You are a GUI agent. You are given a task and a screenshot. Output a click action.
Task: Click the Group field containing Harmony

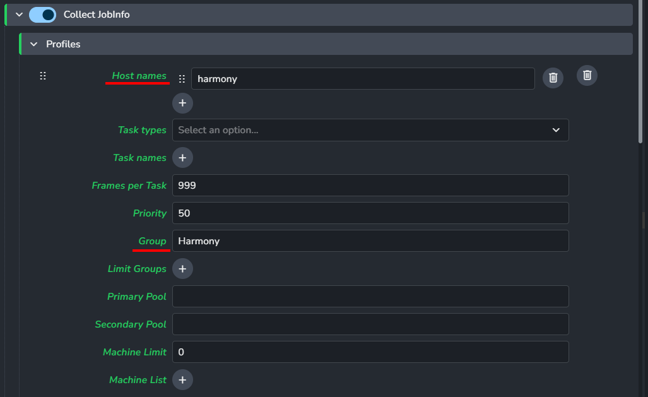click(370, 240)
